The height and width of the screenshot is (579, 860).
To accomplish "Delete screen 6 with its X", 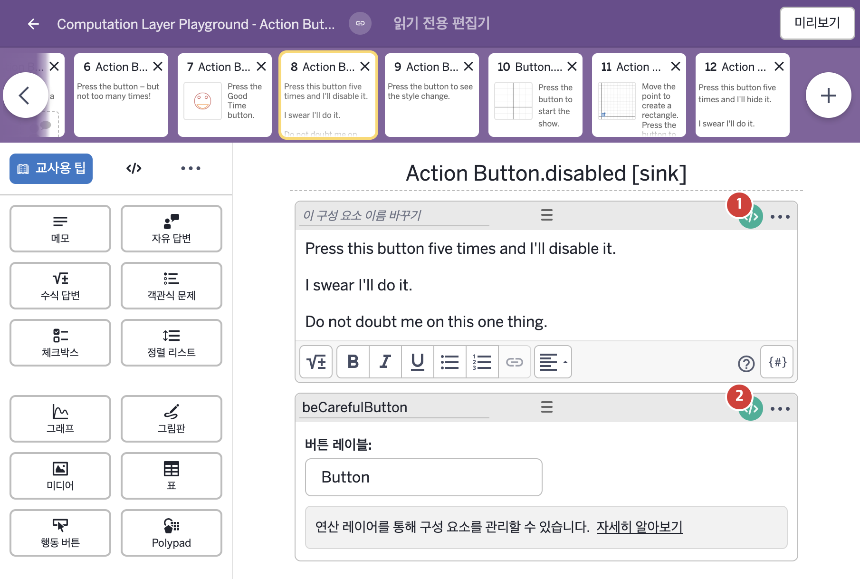I will coord(158,67).
